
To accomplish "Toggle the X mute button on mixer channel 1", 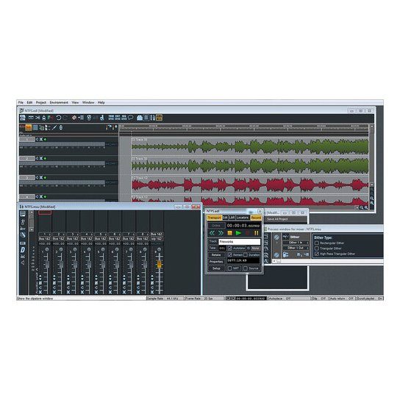I will [40, 292].
